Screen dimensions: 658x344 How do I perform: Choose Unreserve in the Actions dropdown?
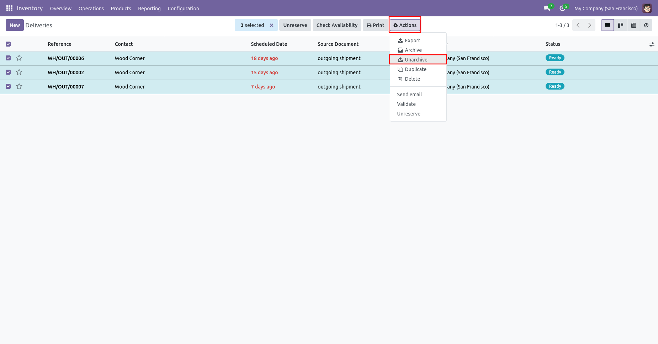pos(418,114)
